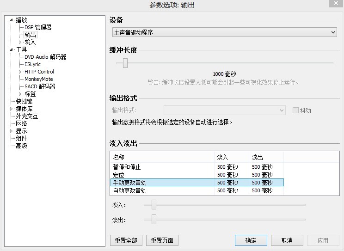
Task: Select SACD 解码器 page
Action: pyautogui.click(x=40, y=86)
